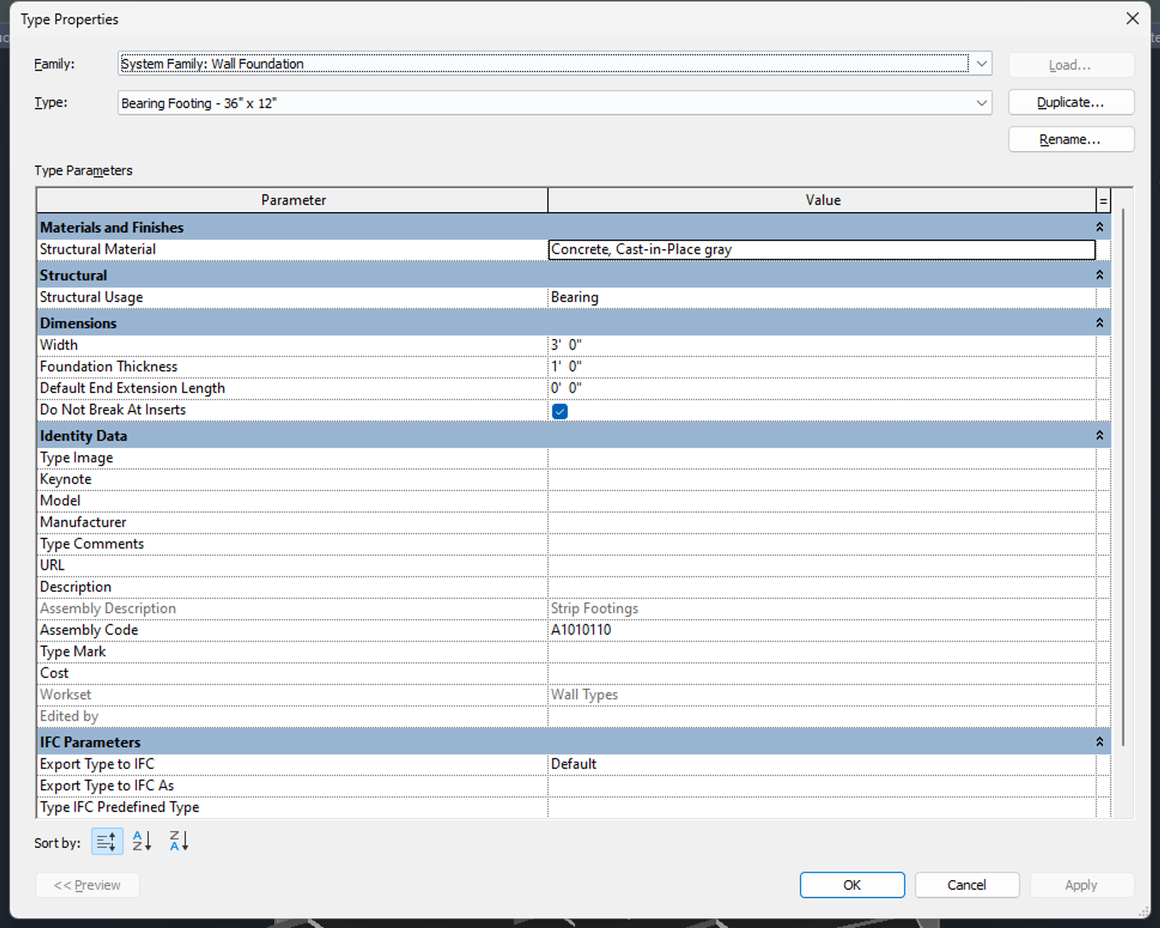
Task: Confirm with the OK button
Action: click(x=852, y=885)
